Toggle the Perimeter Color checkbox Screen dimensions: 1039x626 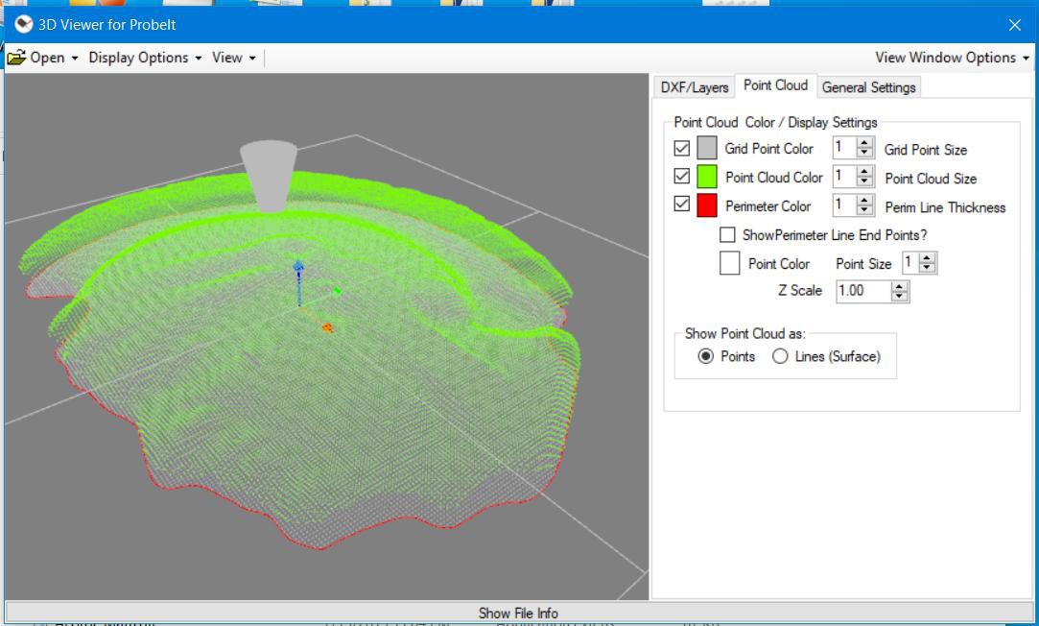coord(681,204)
